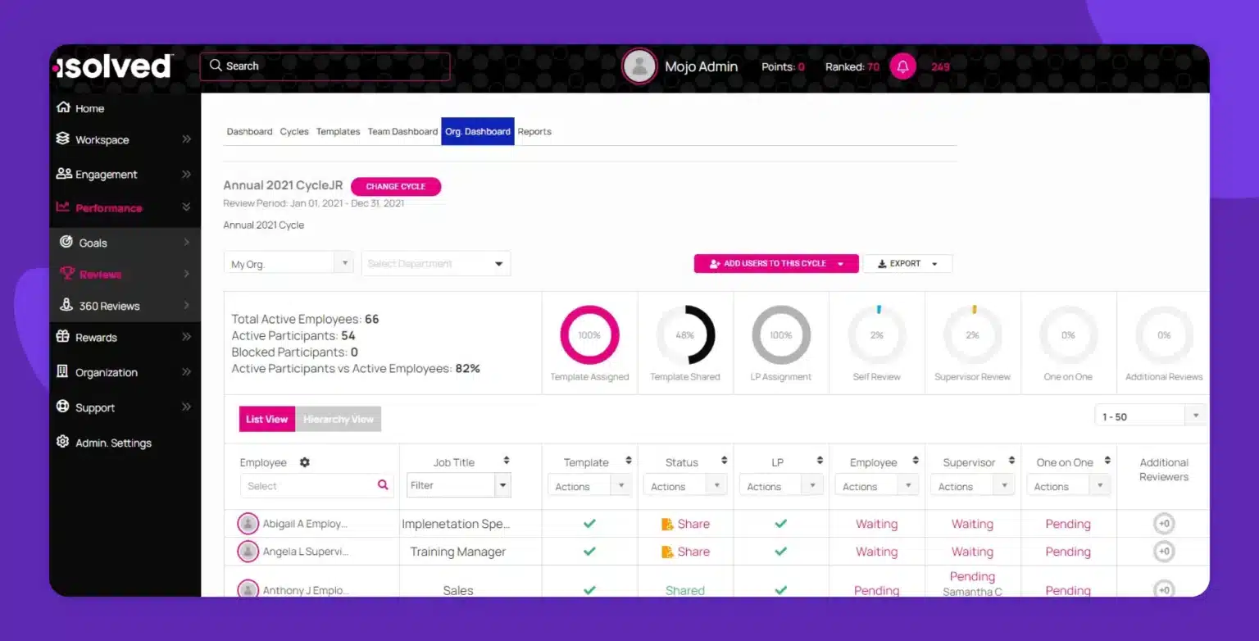1259x641 pixels.
Task: Switch to List View
Action: click(267, 419)
